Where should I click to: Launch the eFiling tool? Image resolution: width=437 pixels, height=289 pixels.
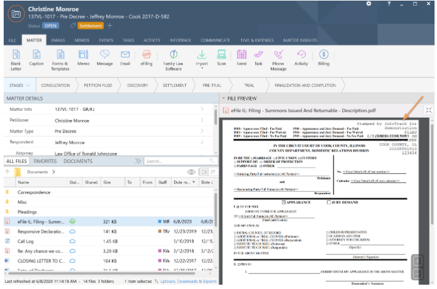pos(146,58)
